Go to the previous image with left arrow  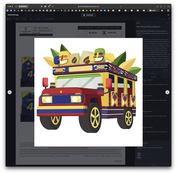[x=10, y=92]
